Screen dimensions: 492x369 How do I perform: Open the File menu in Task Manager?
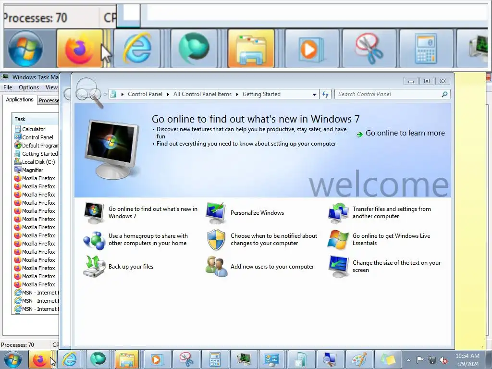pos(8,87)
